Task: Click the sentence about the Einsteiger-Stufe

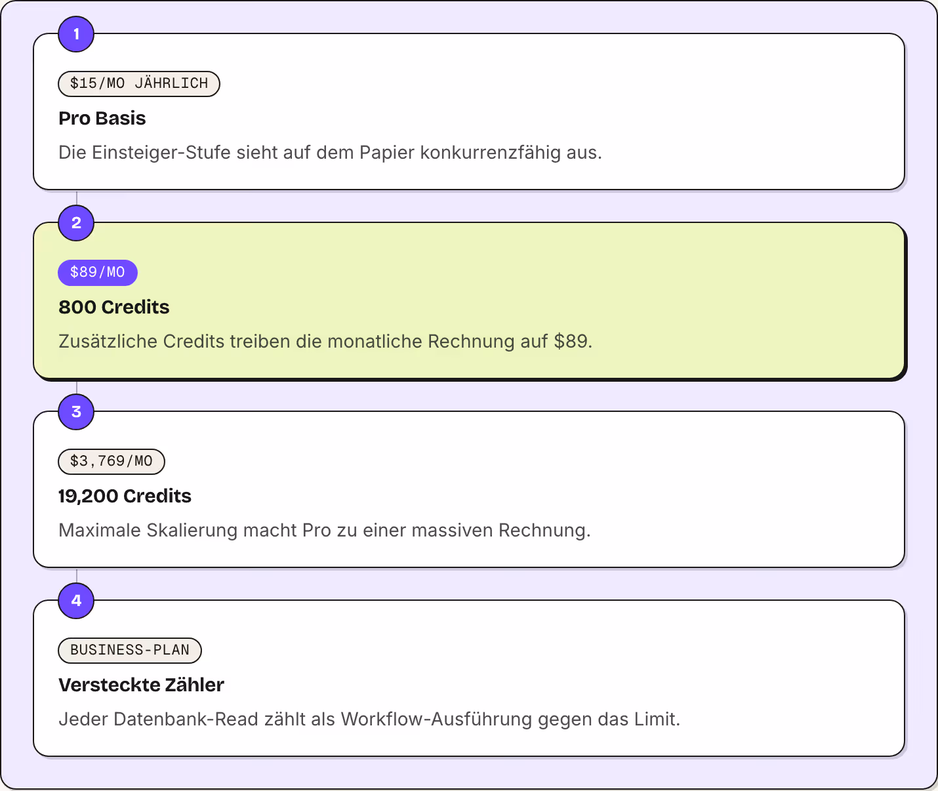Action: pyautogui.click(x=330, y=152)
